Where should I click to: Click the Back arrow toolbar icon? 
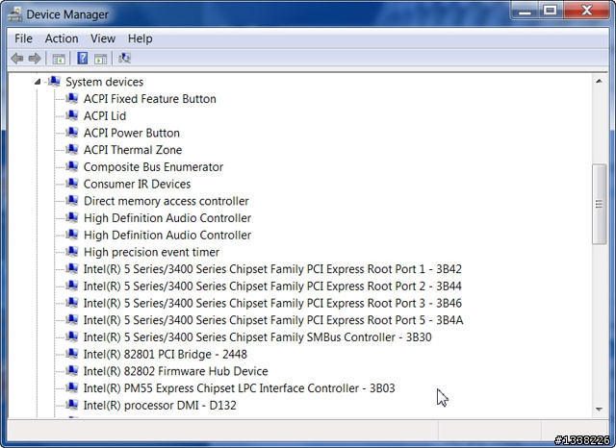pos(17,59)
